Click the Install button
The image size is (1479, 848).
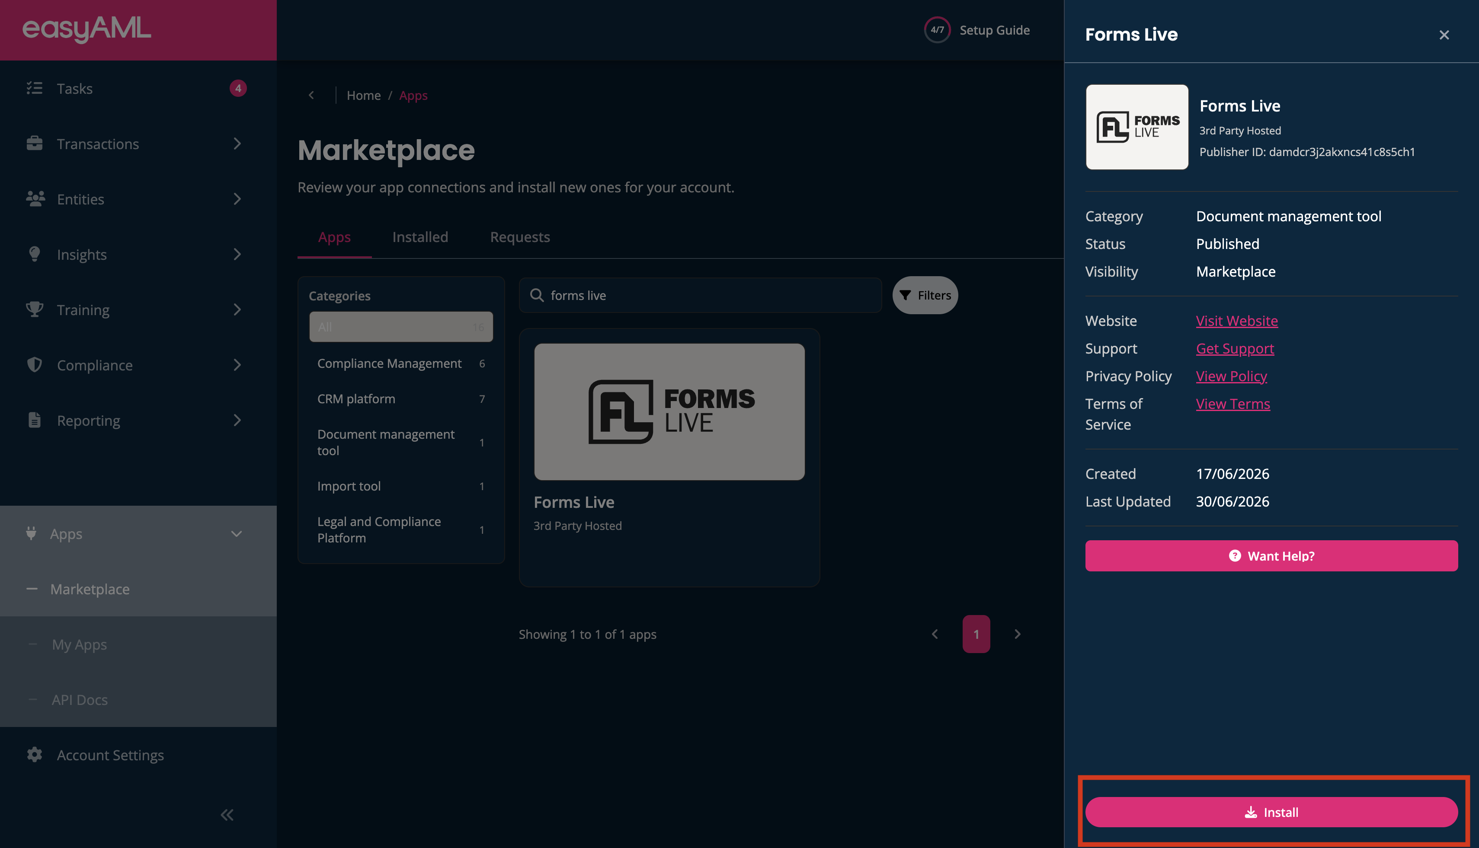[1271, 812]
